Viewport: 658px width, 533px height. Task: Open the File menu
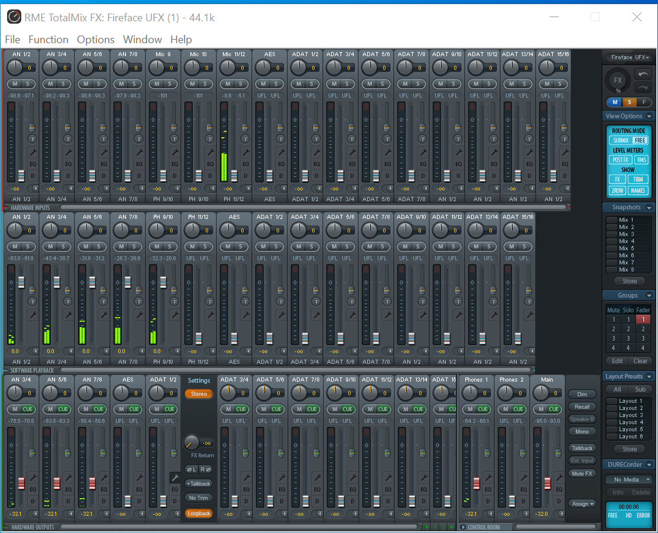pos(12,40)
